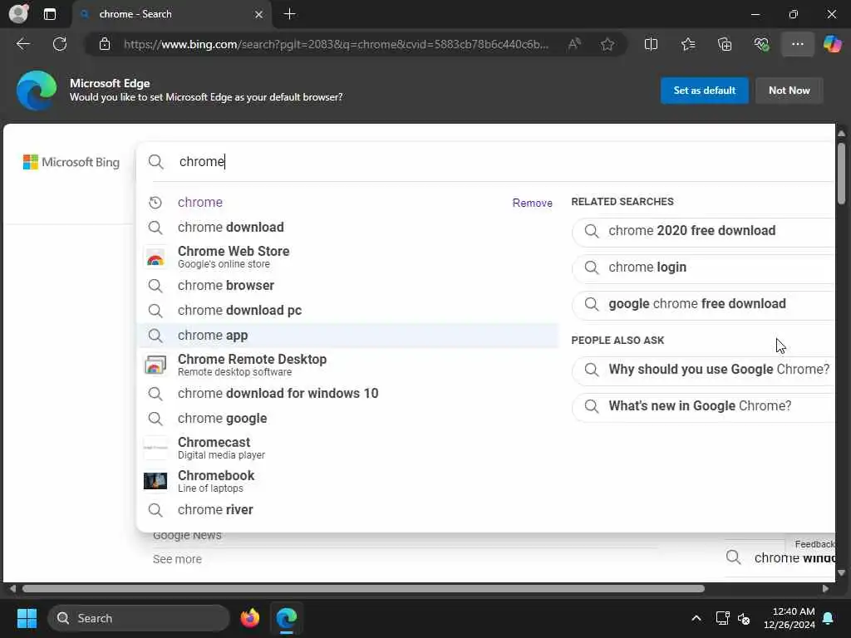This screenshot has height=638, width=851.
Task: Click the vertical page scrollbar thumb
Action: coord(841,174)
